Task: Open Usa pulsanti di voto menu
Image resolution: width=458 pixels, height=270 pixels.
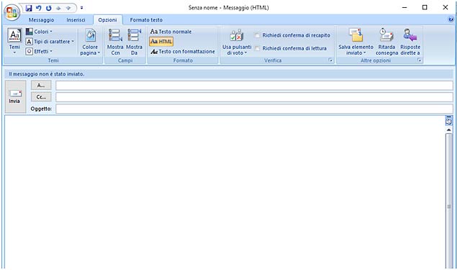Action: pyautogui.click(x=237, y=42)
